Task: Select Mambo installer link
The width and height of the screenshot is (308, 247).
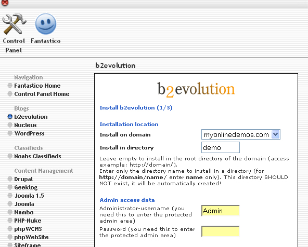Action: tap(24, 212)
